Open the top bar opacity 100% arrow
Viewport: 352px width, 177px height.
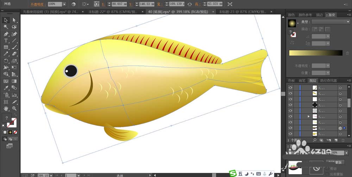pos(64,4)
